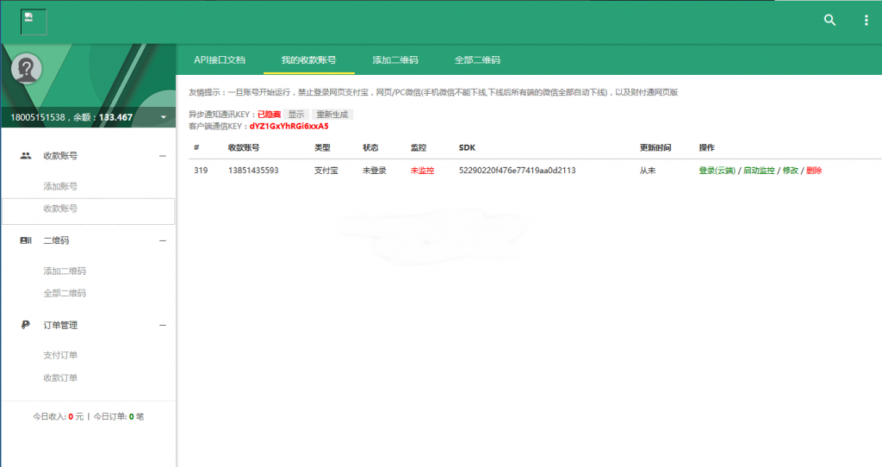Click the 操作 column header

[706, 147]
